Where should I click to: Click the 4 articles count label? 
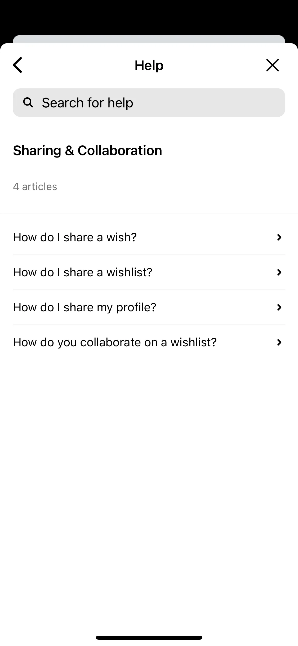point(35,187)
